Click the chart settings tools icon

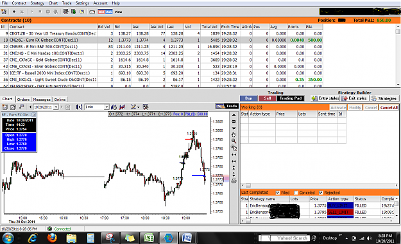coord(146,107)
